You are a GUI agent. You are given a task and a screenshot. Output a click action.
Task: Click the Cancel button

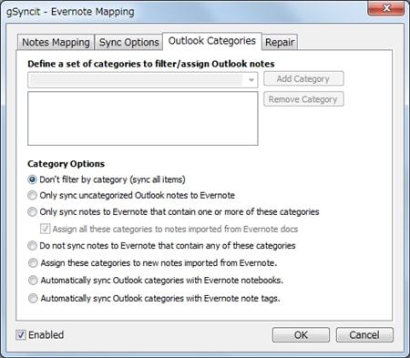tap(364, 335)
